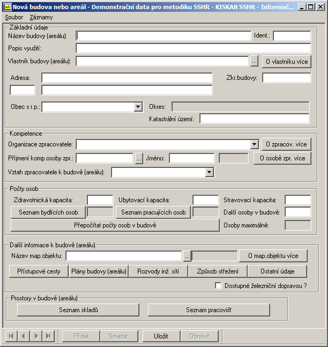The height and width of the screenshot is (347, 328).
Task: Go to last record navigation arrow
Action: click(x=48, y=336)
